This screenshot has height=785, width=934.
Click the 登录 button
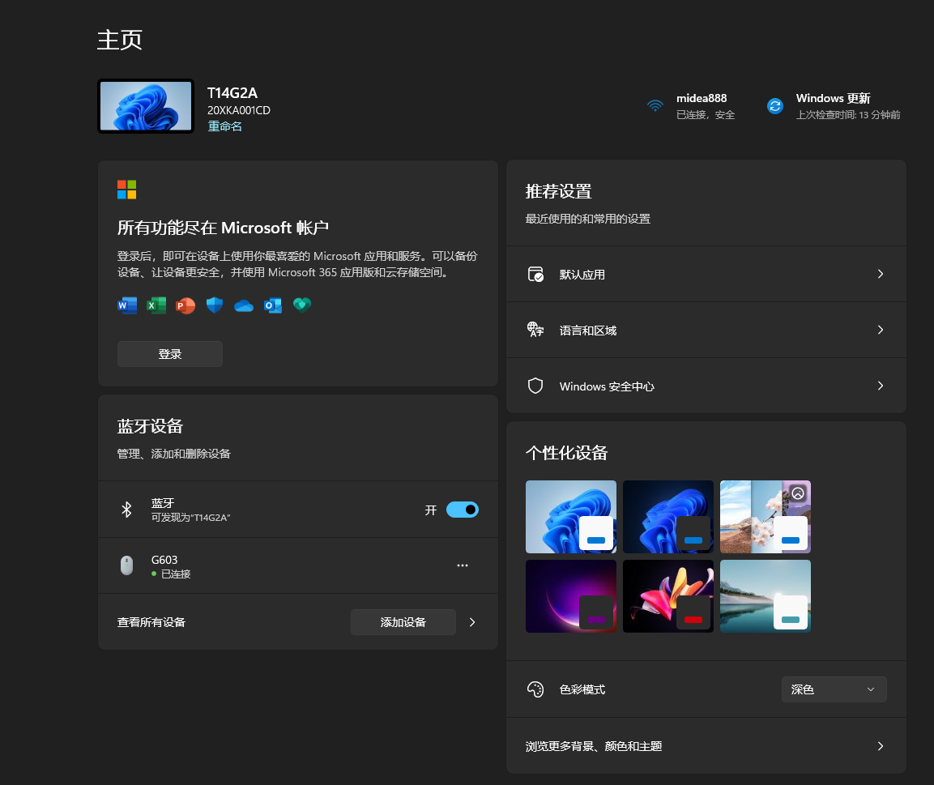(x=170, y=354)
